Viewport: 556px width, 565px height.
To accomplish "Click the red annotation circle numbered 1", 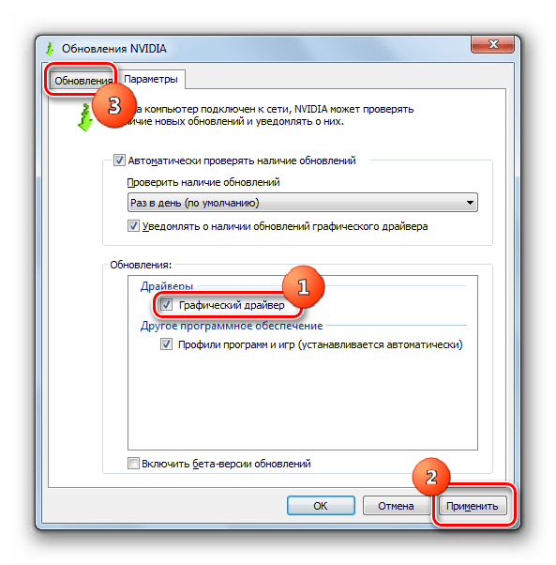I will [x=304, y=287].
